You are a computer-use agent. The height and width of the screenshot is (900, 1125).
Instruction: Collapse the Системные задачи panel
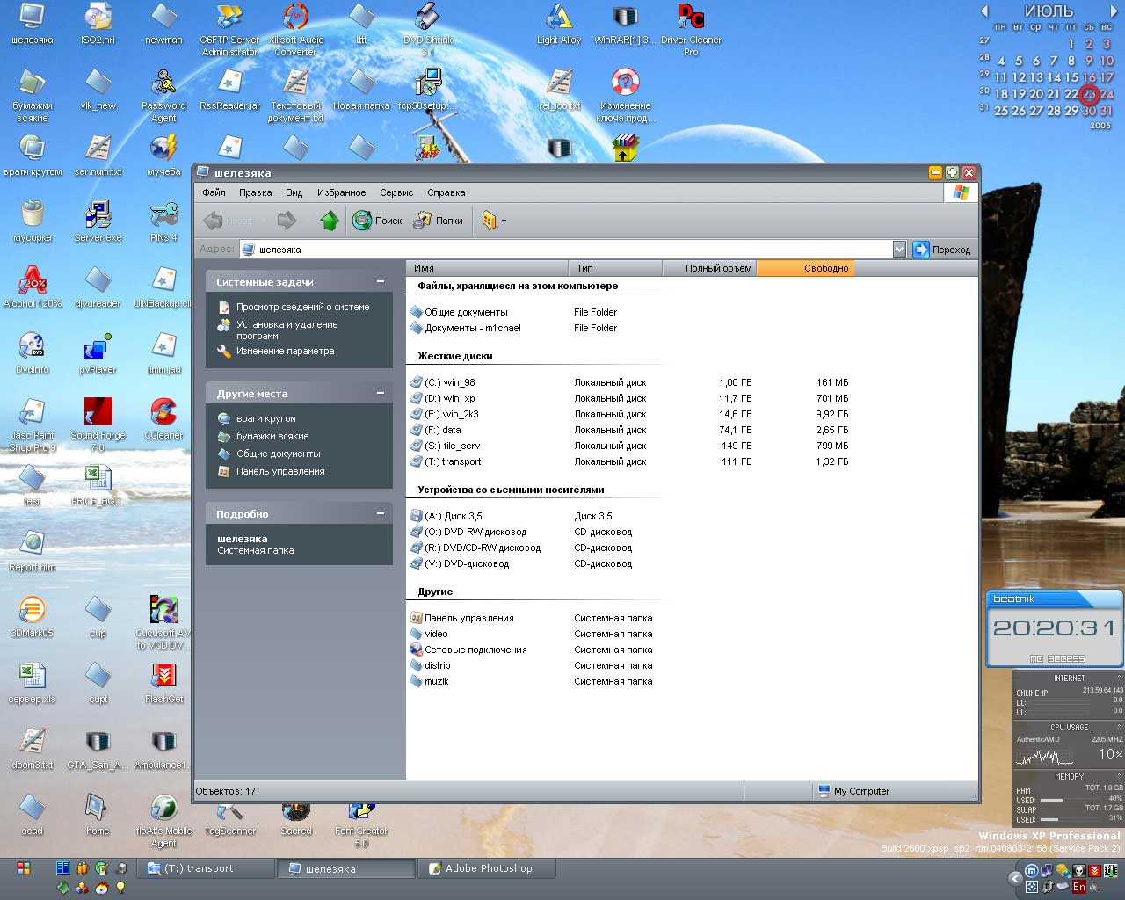[x=381, y=282]
